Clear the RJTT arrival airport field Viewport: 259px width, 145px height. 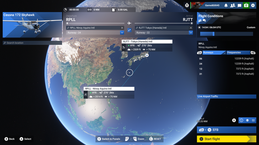[x=191, y=28]
